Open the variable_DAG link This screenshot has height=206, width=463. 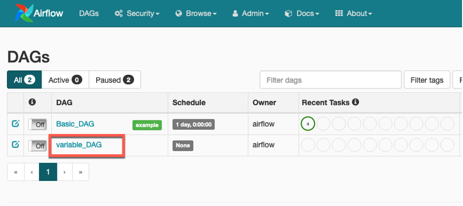(79, 145)
